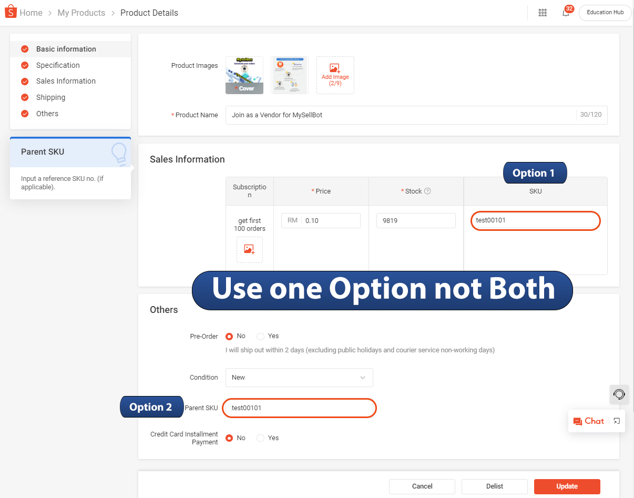Focus the Product Name input field

point(416,115)
